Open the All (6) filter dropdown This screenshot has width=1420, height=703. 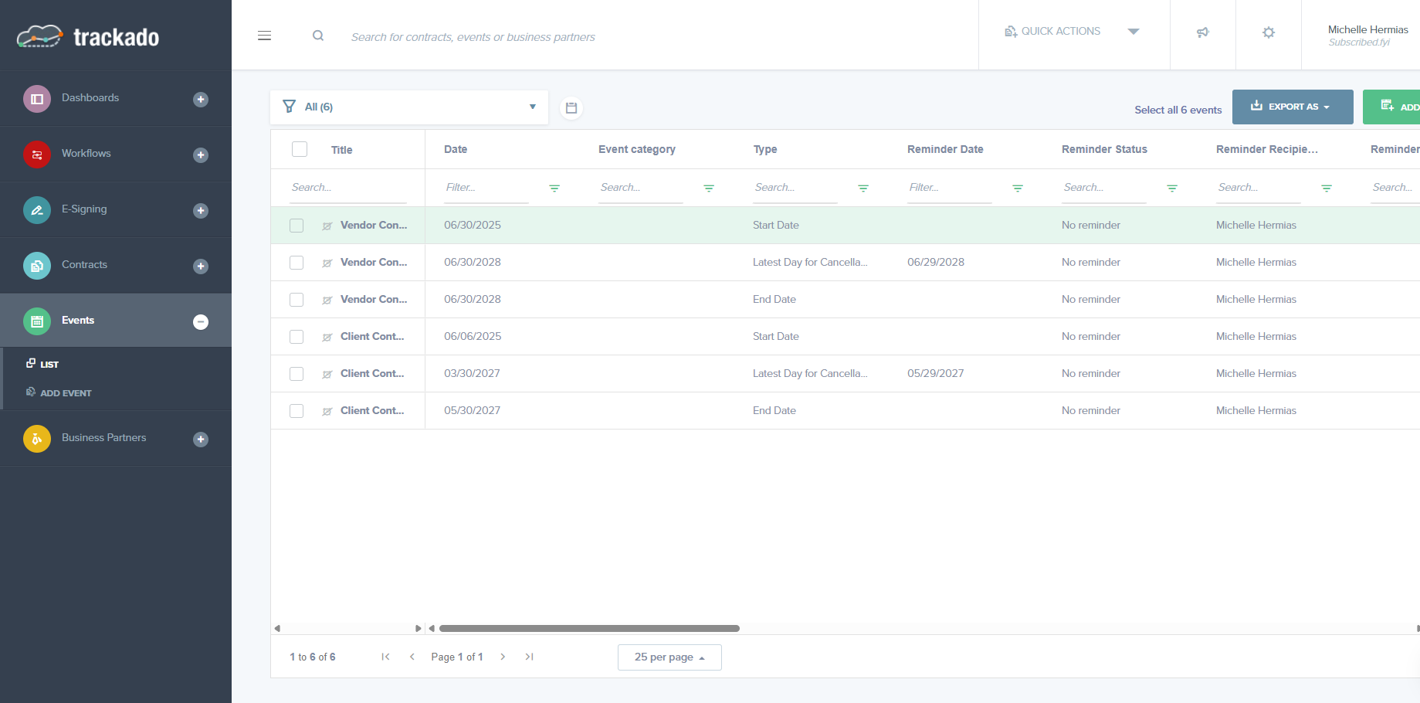pos(409,107)
